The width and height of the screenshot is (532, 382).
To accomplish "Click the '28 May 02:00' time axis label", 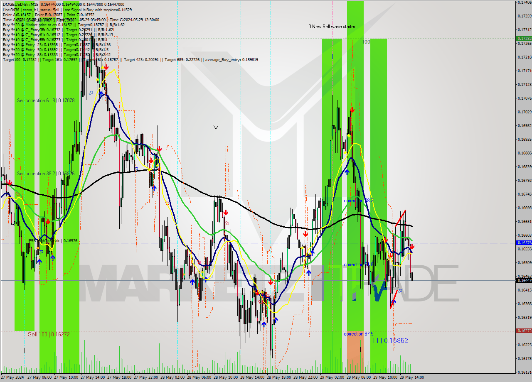I will coord(173,377).
